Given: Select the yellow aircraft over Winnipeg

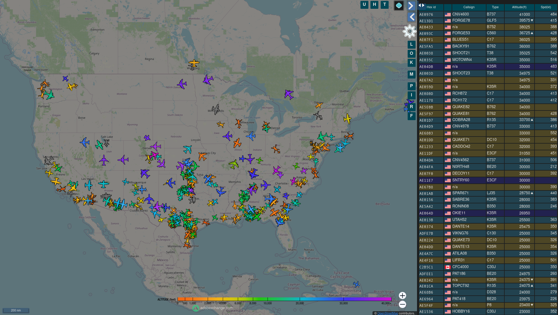Looking at the screenshot, I should [x=194, y=63].
